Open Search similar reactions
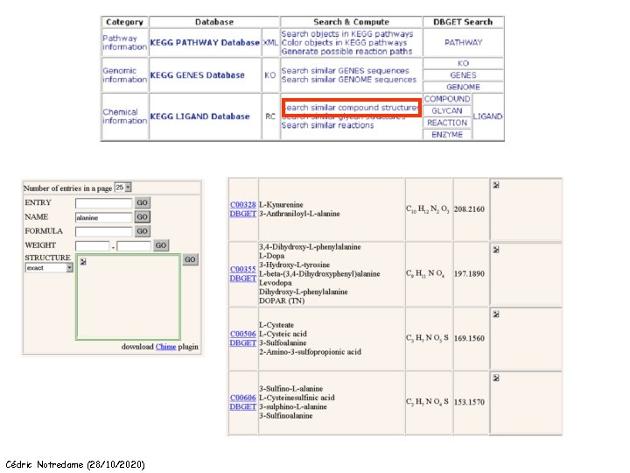 (x=327, y=125)
